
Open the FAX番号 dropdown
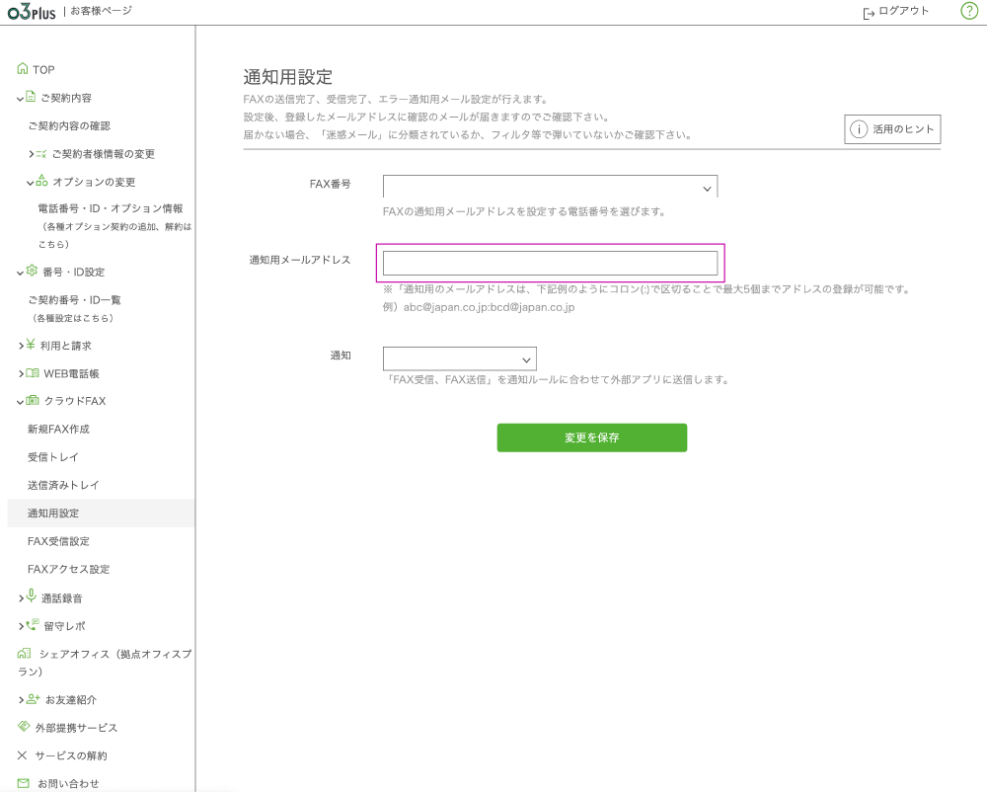[550, 187]
